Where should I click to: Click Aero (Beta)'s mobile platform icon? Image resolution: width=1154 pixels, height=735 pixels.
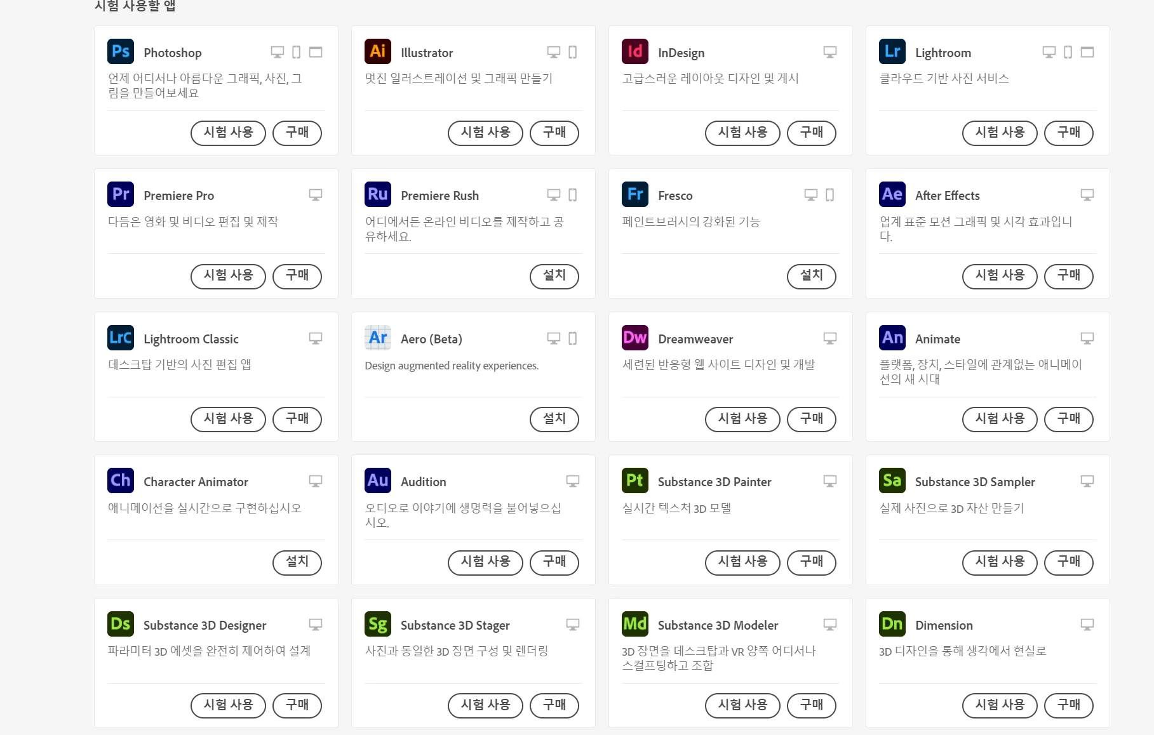tap(573, 338)
